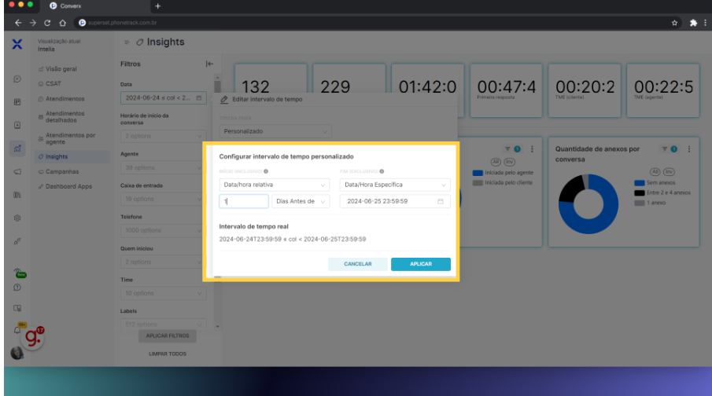
Task: Click info icon next to Fim (exclusivo)
Action: tap(382, 170)
